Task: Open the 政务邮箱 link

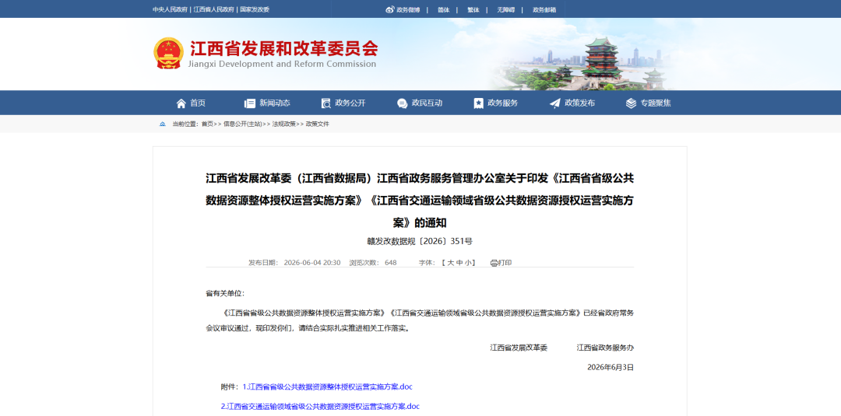Action: pyautogui.click(x=544, y=9)
